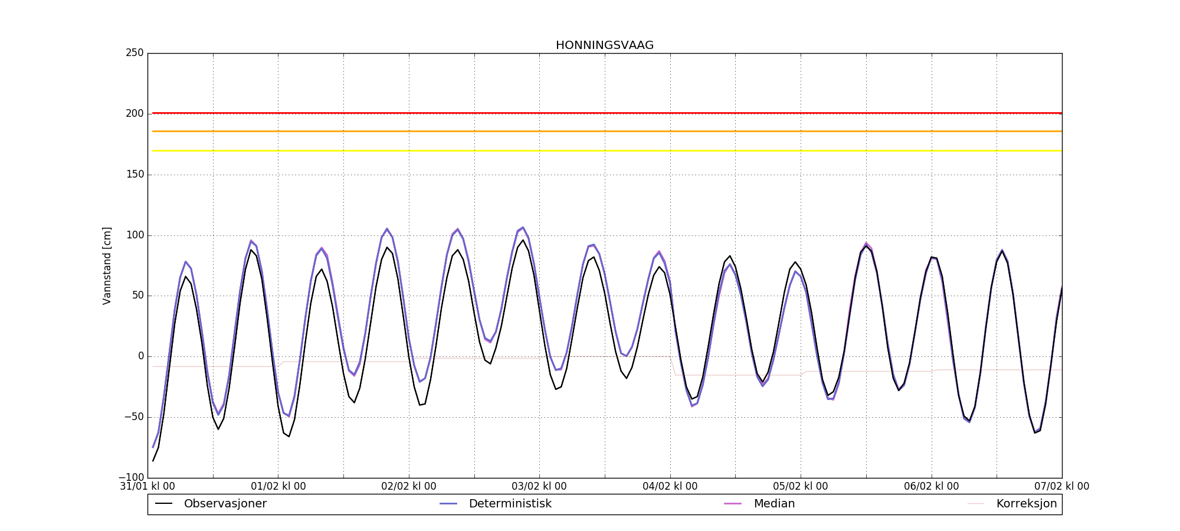Click the 01/02 kl 00 x-axis label
The width and height of the screenshot is (1180, 531).
click(278, 487)
